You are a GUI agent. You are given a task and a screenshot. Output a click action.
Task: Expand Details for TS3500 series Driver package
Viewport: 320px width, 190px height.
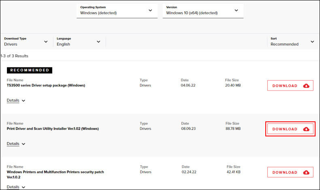point(16,101)
